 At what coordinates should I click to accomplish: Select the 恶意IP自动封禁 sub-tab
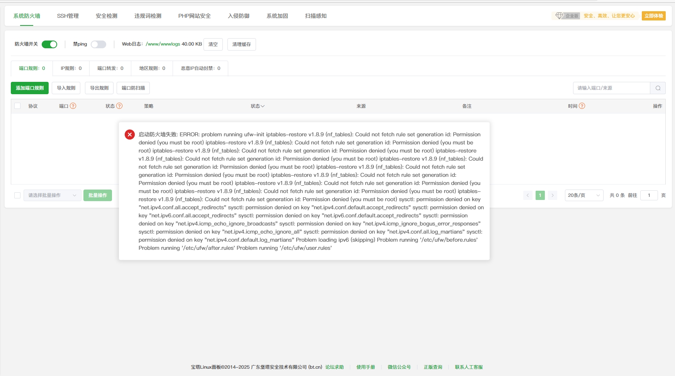[x=200, y=68]
